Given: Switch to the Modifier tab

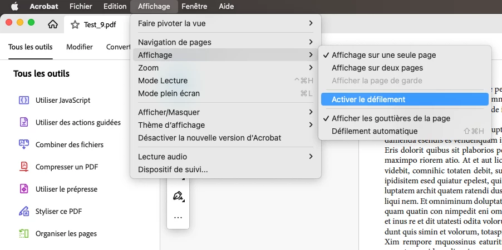Looking at the screenshot, I should click(80, 47).
